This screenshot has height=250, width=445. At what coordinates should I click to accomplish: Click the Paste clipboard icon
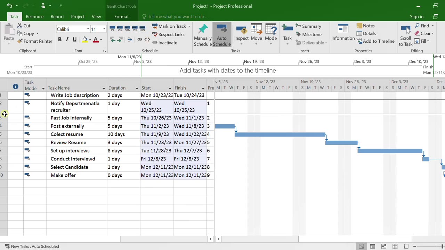coord(9,30)
